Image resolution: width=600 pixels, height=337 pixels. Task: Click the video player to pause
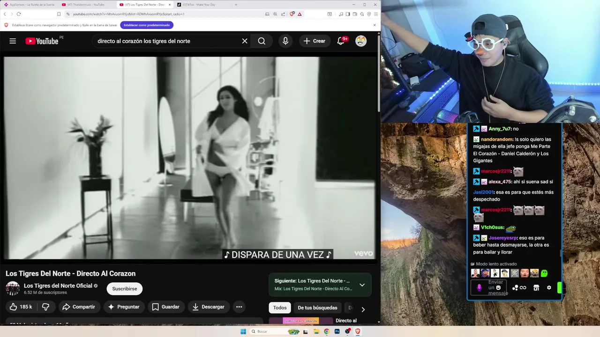pyautogui.click(x=189, y=158)
